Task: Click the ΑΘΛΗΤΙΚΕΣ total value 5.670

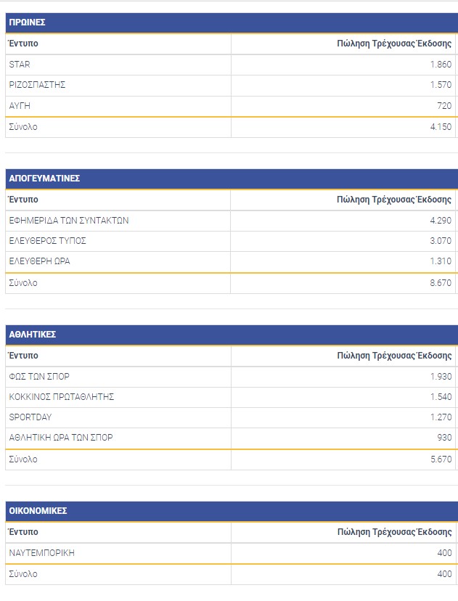Action: click(x=440, y=459)
